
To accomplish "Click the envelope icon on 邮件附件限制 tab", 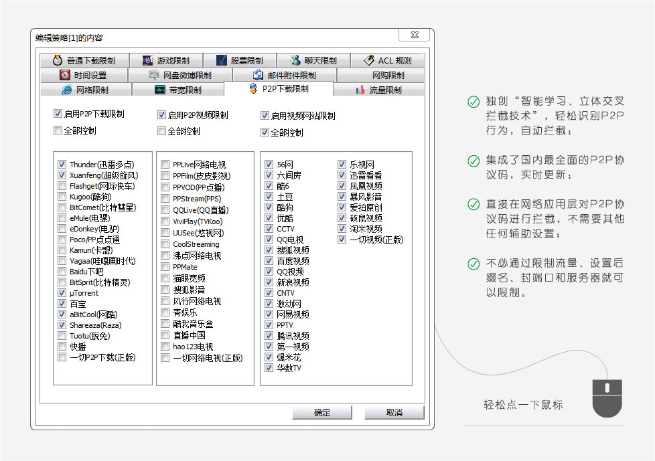I will point(259,76).
